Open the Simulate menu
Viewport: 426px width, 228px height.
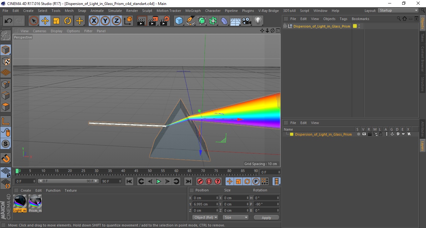point(115,11)
